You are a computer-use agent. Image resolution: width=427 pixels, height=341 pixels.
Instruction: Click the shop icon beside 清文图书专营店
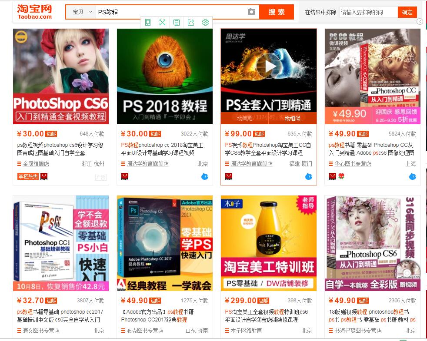tap(19, 331)
